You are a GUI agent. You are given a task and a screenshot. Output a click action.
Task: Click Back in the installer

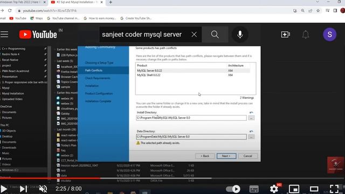click(205, 156)
